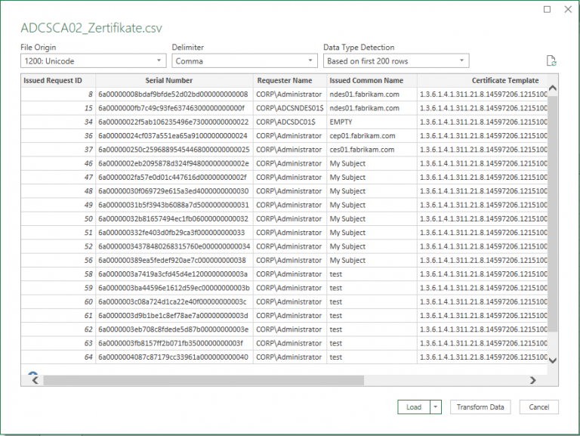Screen dimensions: 580x436
Task: Click serial number ending in 000000000040
Action: pos(174,357)
